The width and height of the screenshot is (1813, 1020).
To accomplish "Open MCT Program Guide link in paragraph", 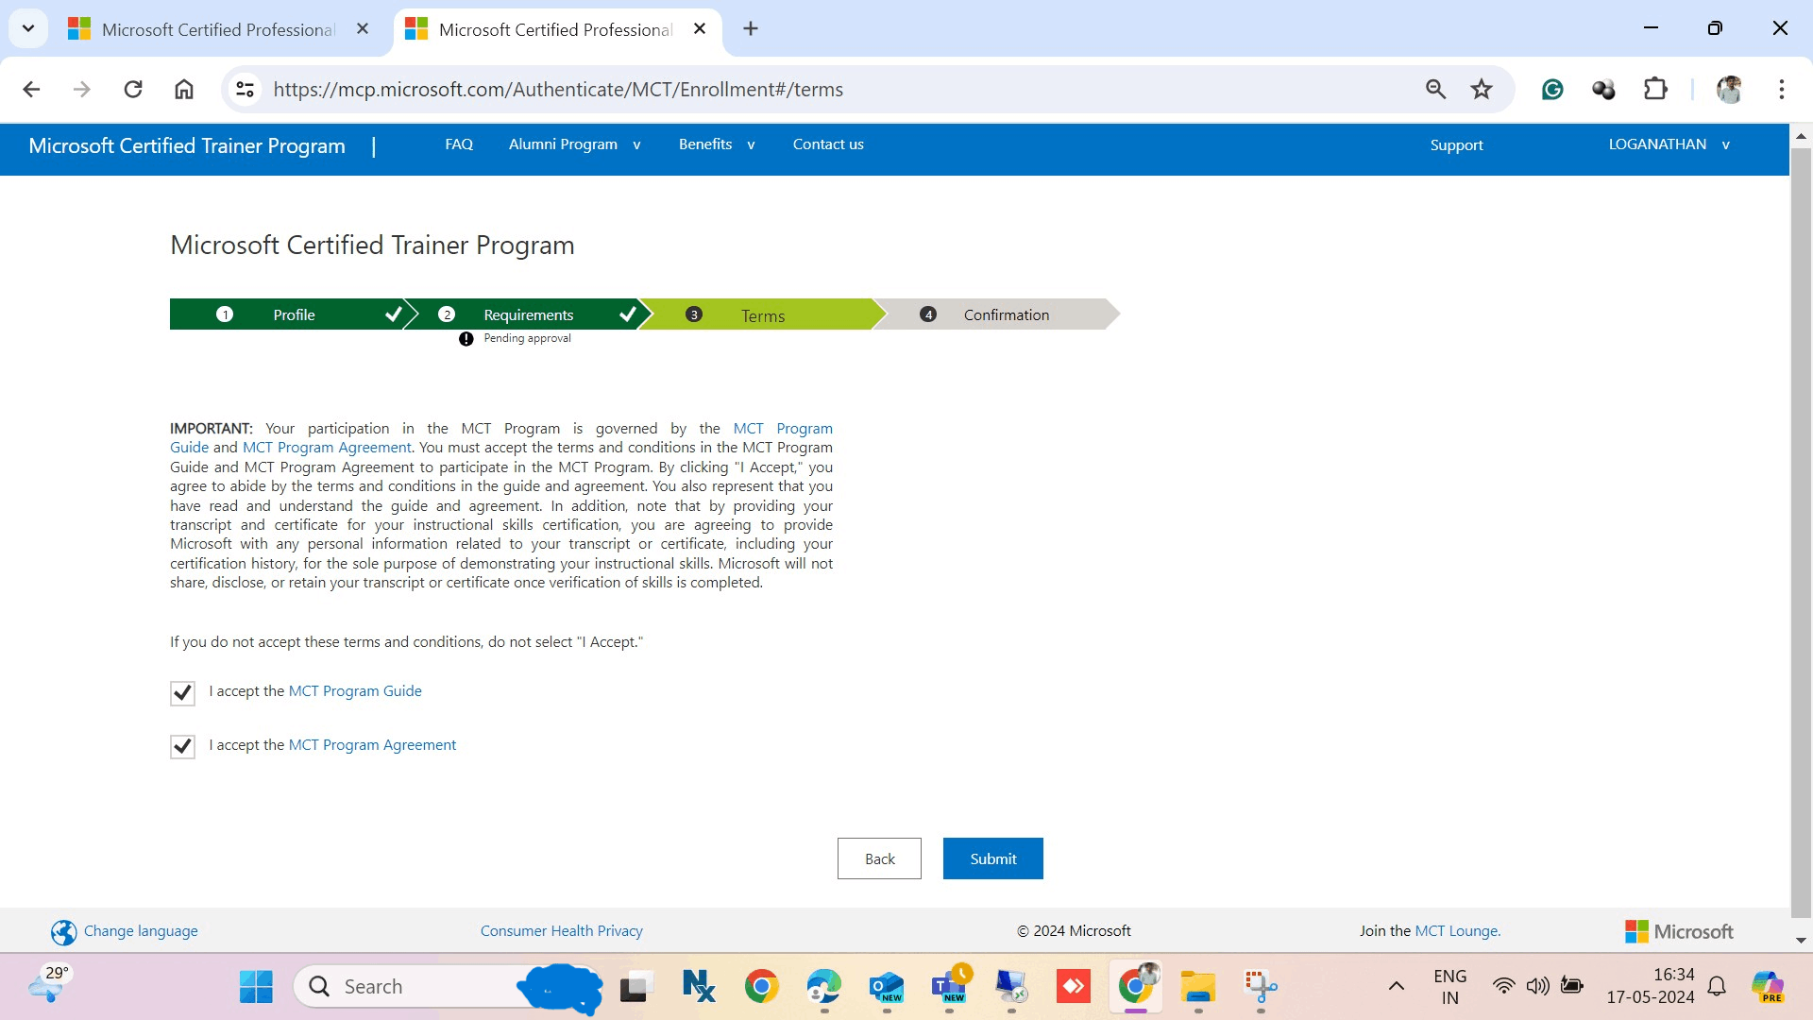I will (x=783, y=429).
